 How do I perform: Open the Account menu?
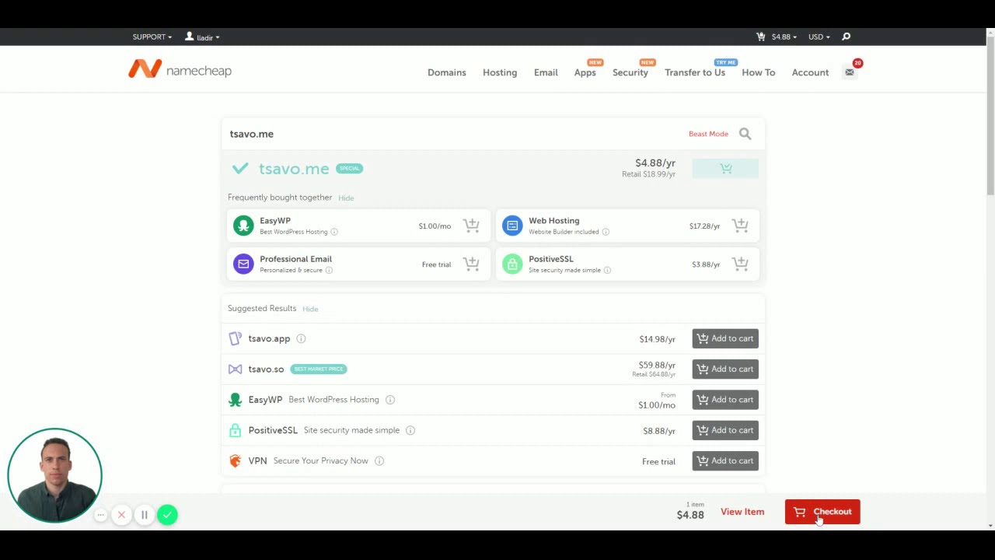810,72
